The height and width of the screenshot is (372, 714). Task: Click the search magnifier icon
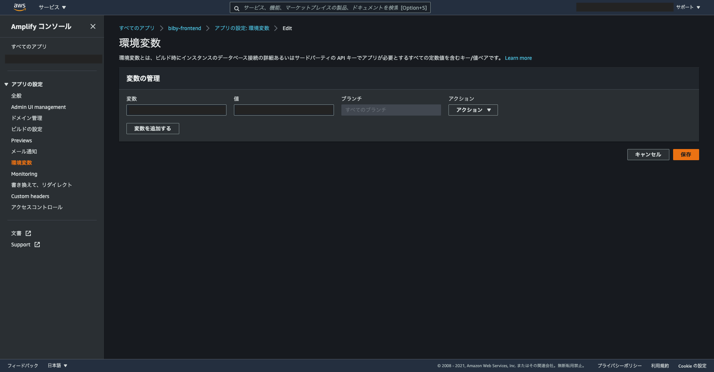(x=237, y=8)
